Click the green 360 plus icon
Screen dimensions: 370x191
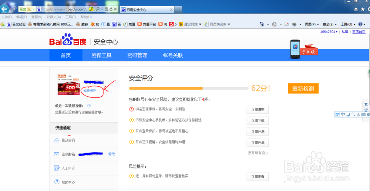(91, 9)
